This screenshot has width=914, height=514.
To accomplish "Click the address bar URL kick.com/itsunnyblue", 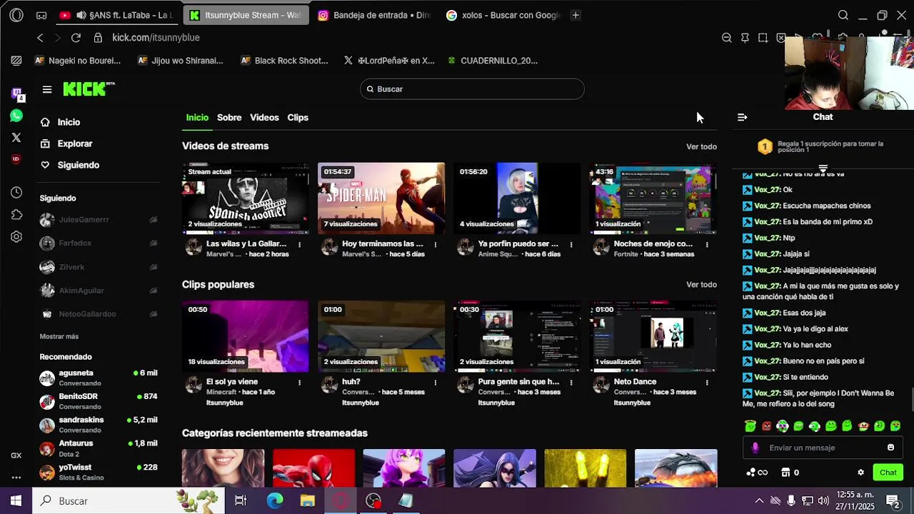I will pos(156,38).
